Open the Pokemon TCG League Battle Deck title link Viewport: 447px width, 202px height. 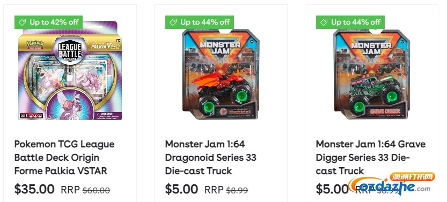click(x=64, y=158)
